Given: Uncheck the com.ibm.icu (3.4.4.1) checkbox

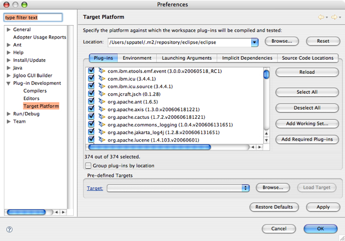Looking at the screenshot, I should point(91,78).
